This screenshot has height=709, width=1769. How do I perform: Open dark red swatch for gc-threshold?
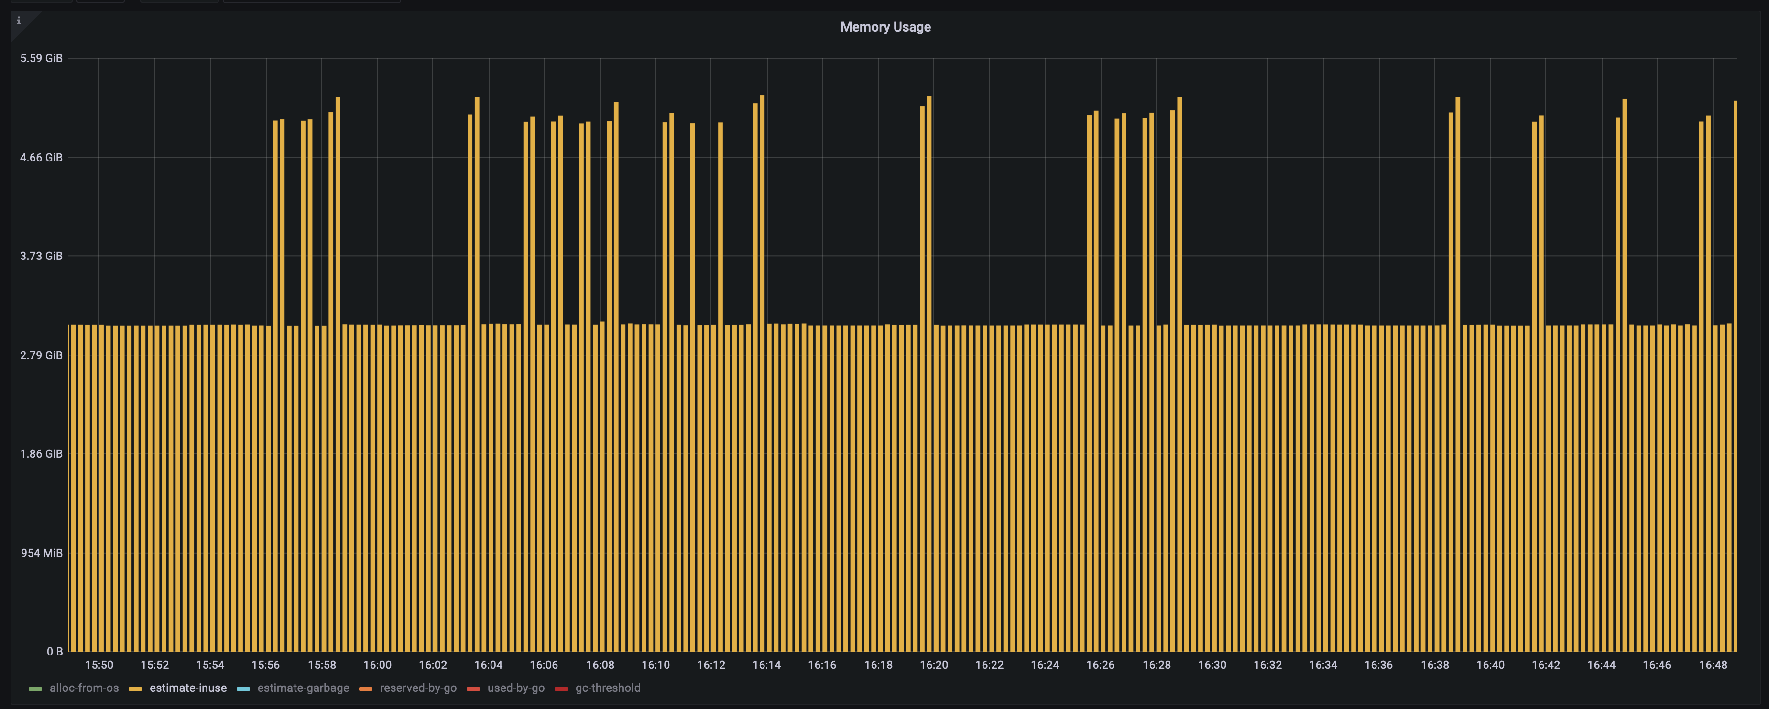pos(561,688)
